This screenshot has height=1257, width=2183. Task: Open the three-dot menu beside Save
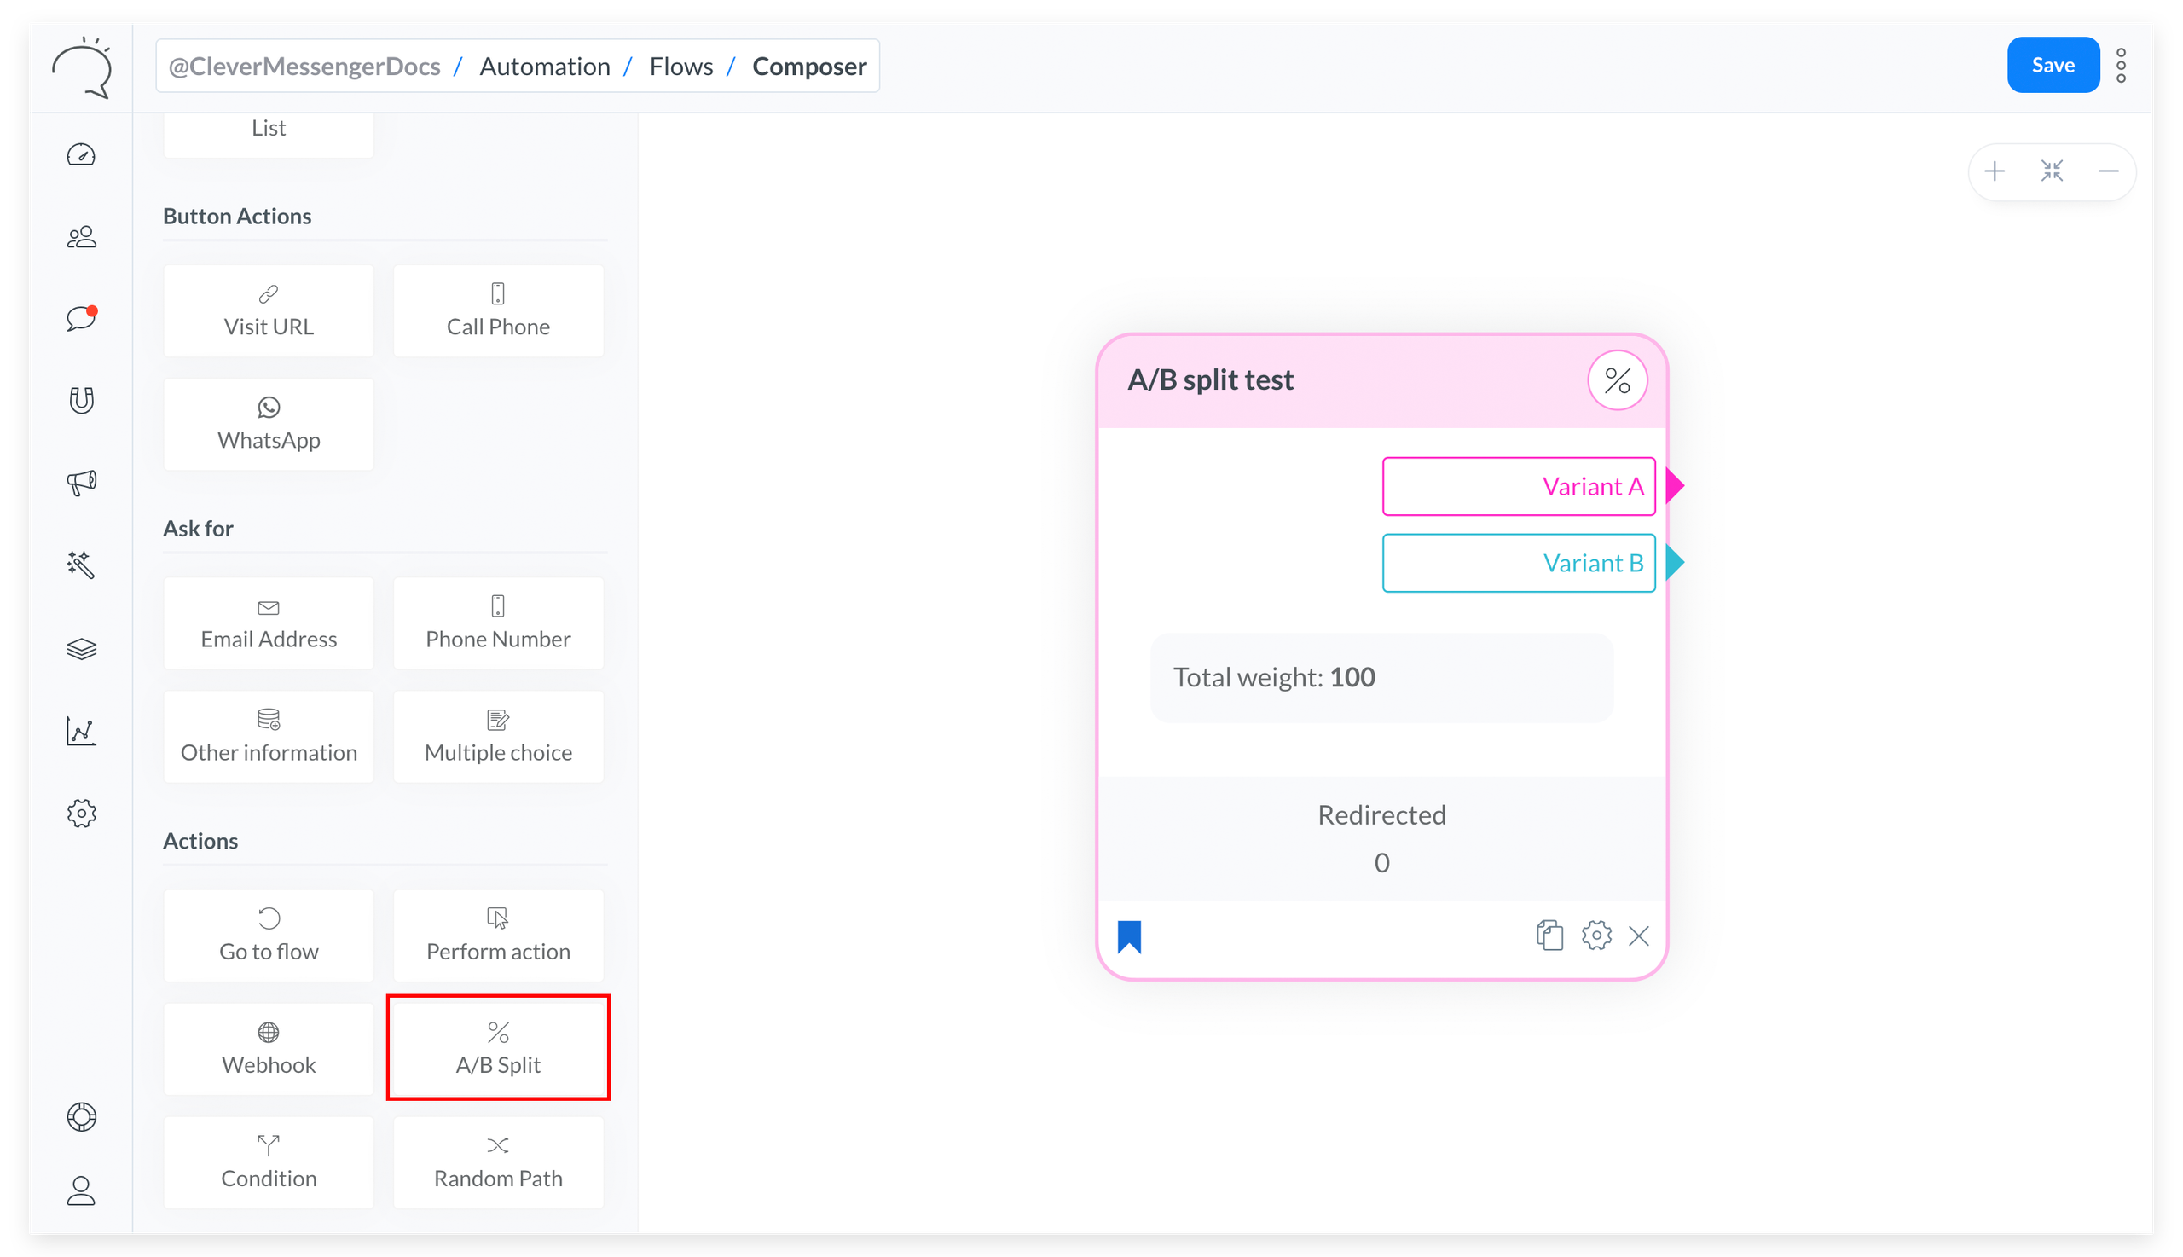(x=2121, y=66)
